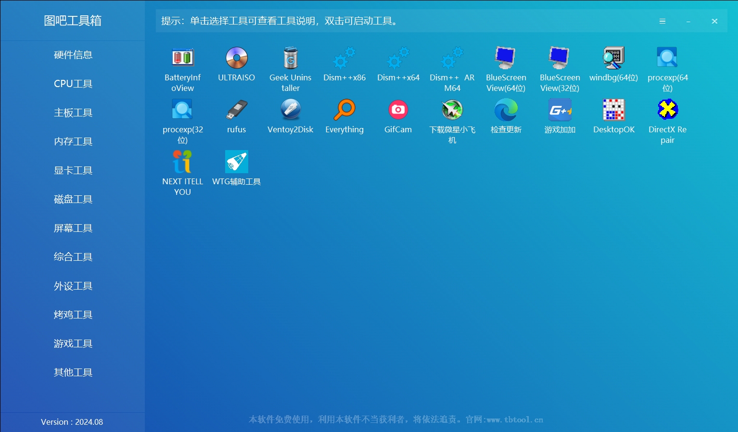738x432 pixels.
Task: Select the BatteryInfoView tool icon
Action: pyautogui.click(x=183, y=58)
